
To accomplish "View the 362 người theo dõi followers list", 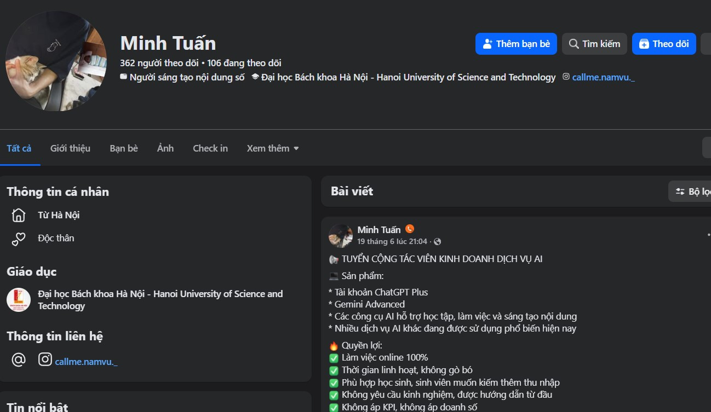I will tap(159, 63).
